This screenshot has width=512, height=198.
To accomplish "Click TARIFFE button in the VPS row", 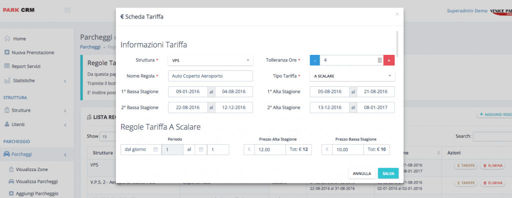I will (x=466, y=166).
